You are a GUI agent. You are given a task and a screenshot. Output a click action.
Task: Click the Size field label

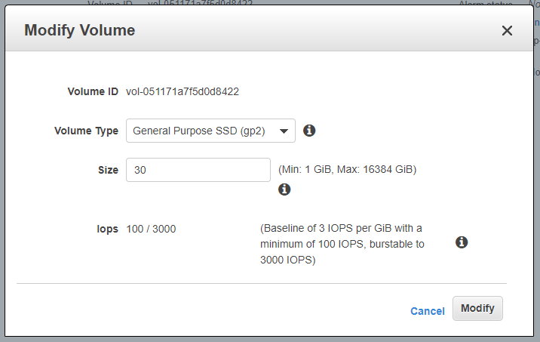(x=108, y=170)
